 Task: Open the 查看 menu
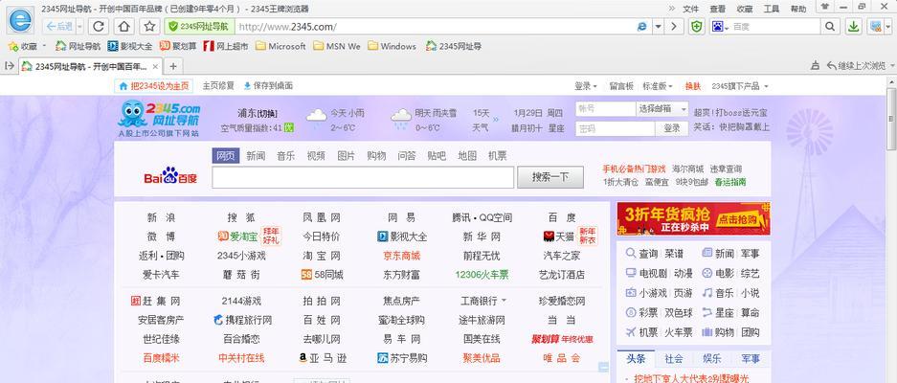coord(717,9)
